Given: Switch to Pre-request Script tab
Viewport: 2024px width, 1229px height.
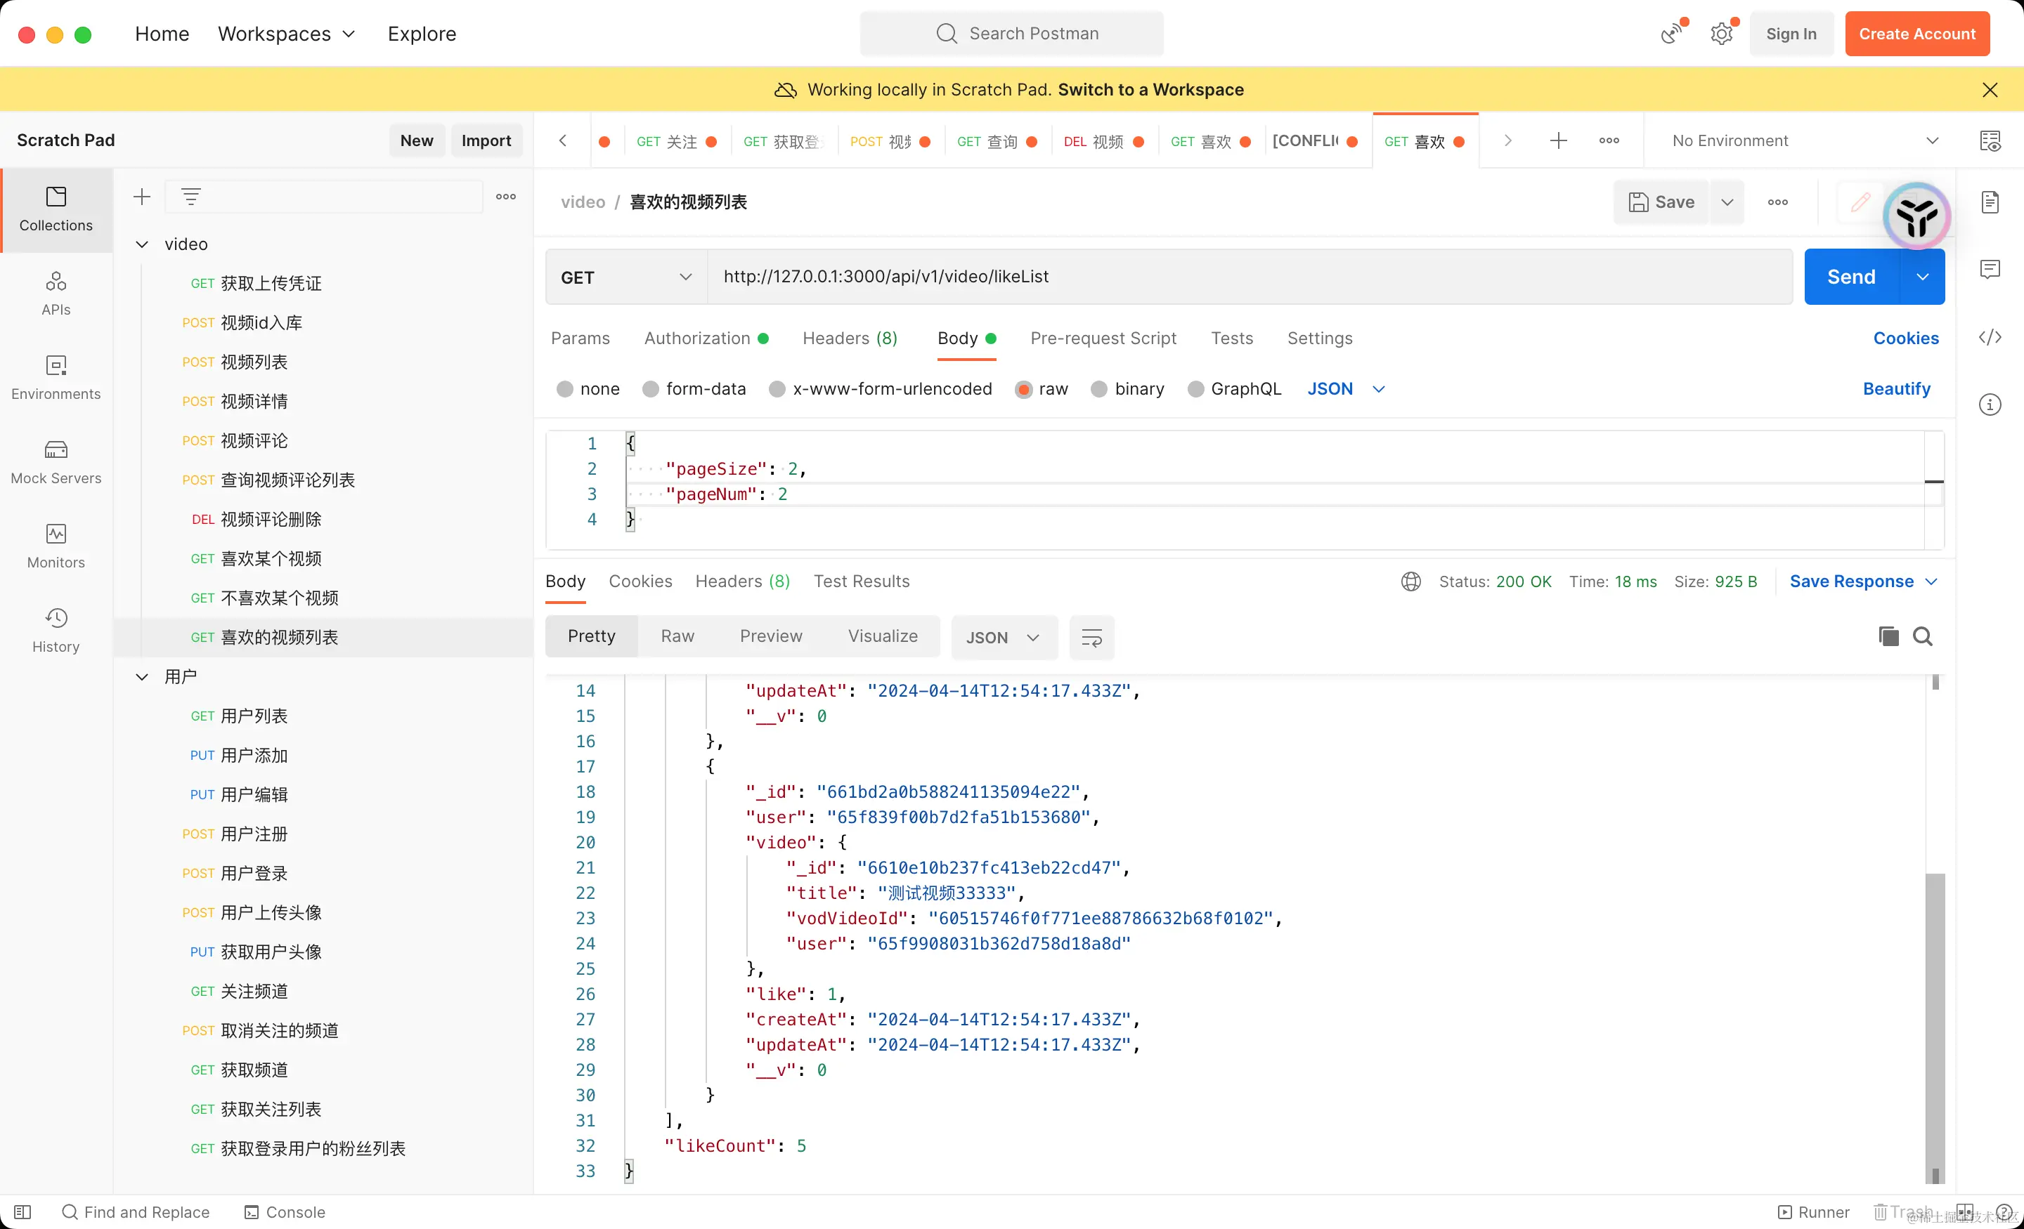Looking at the screenshot, I should 1103,339.
